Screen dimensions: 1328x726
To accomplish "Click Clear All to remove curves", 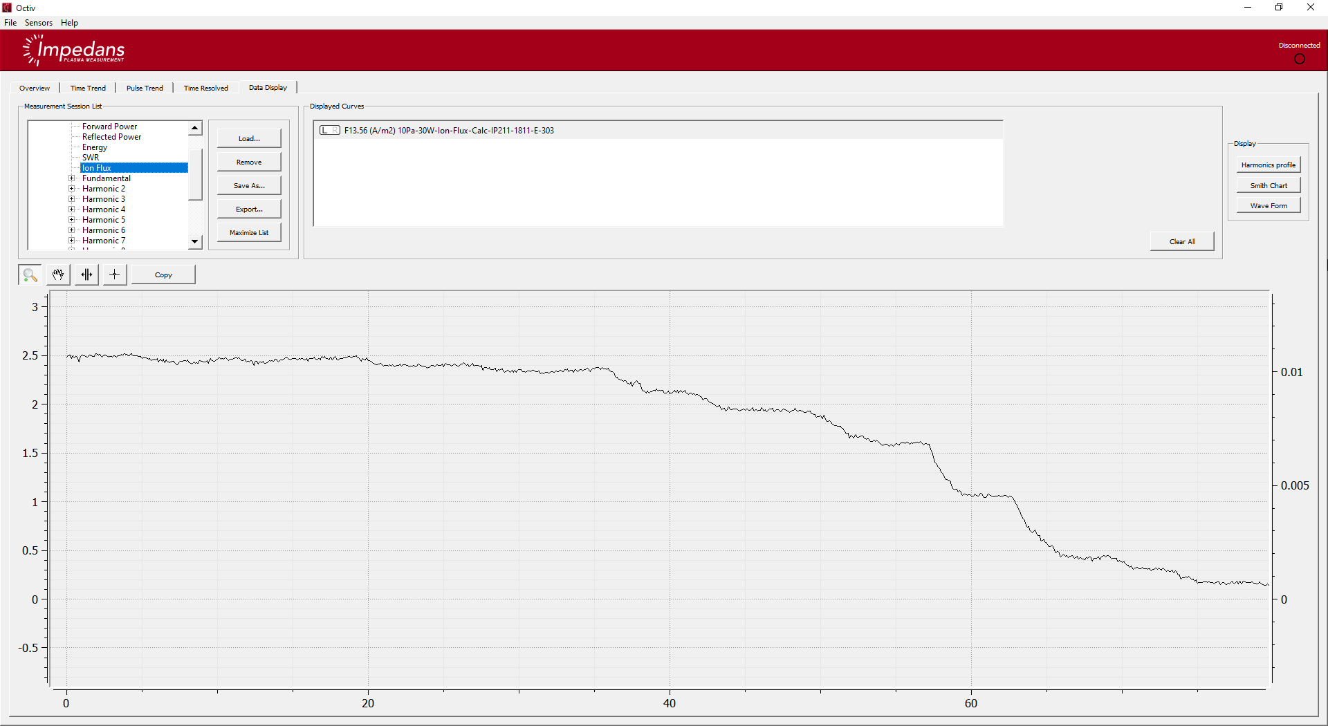I will (x=1181, y=242).
